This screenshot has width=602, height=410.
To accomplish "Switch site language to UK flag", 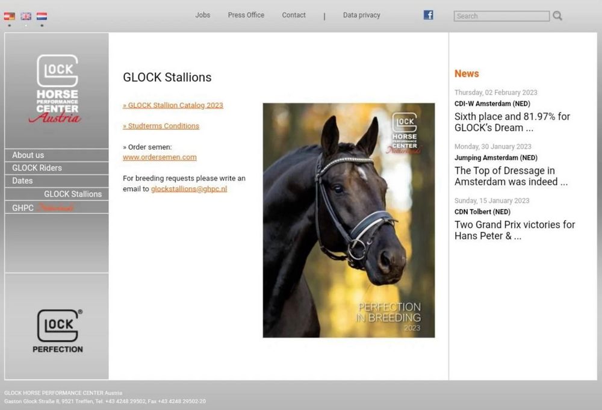I will (x=26, y=16).
